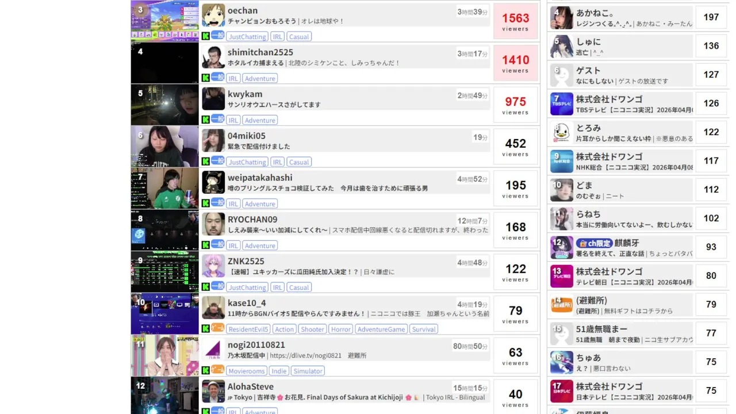Click the サンリオウエハースさがしてます stream title

coord(274,105)
